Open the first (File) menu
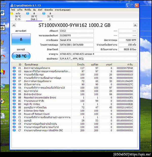The image size is (152, 157). click(13, 10)
